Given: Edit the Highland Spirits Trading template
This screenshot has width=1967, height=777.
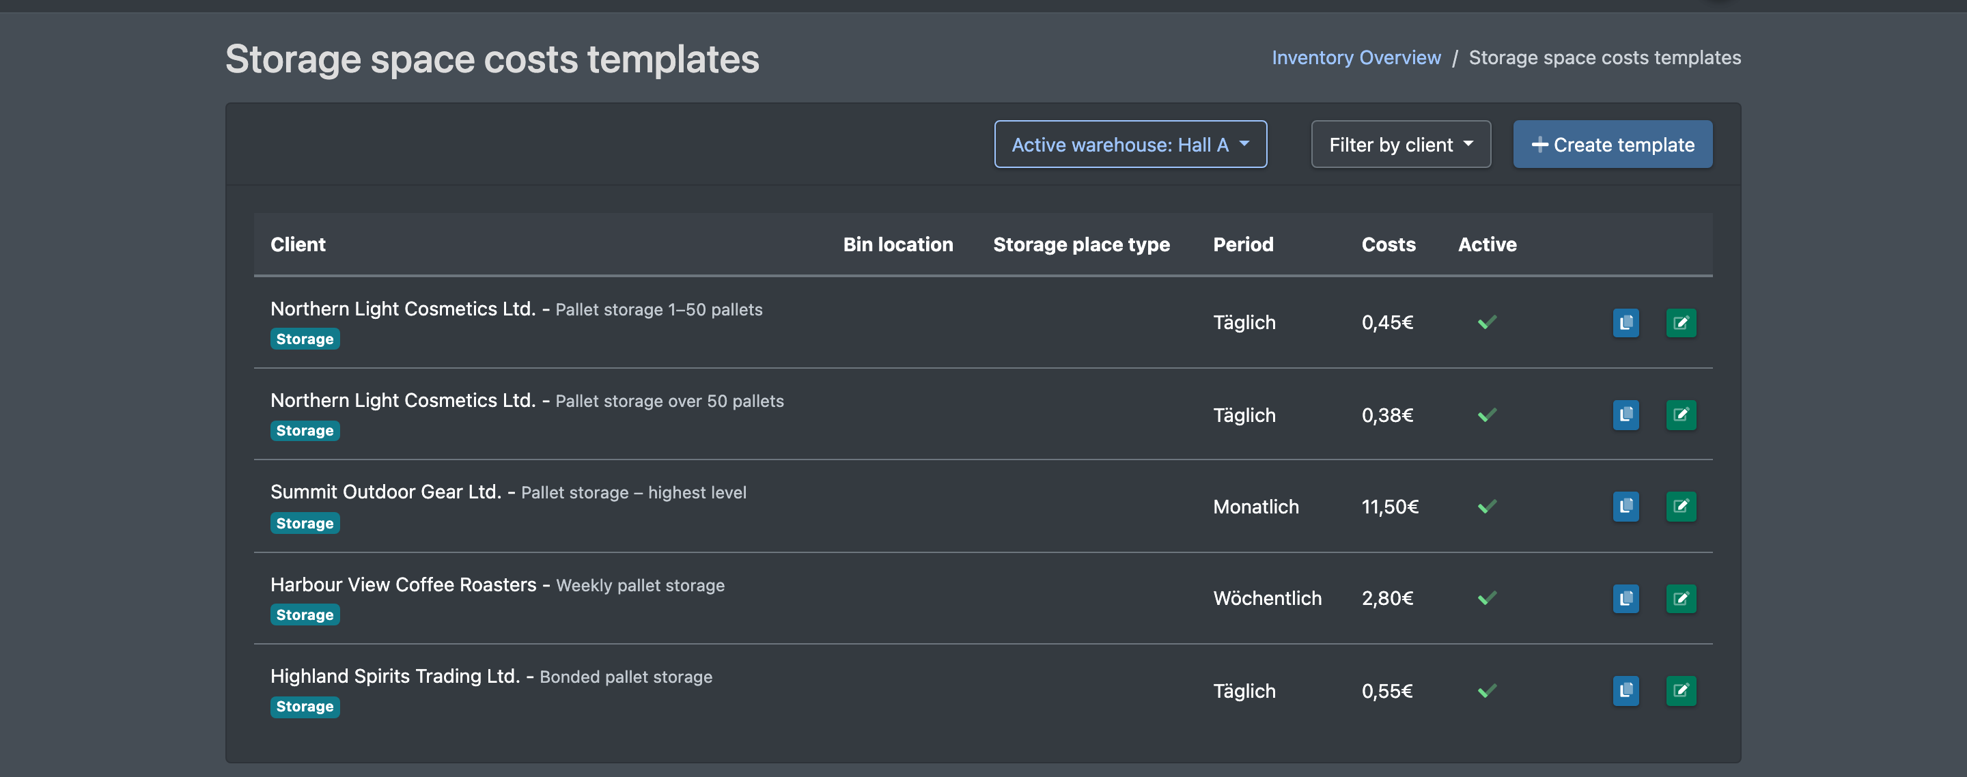Looking at the screenshot, I should tap(1680, 691).
